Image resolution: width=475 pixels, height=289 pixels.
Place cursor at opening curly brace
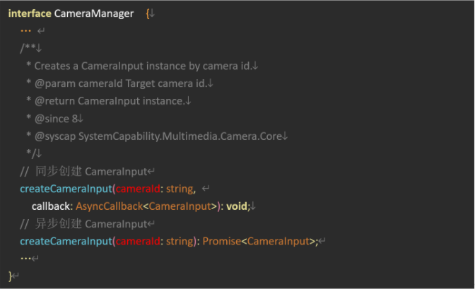point(148,14)
